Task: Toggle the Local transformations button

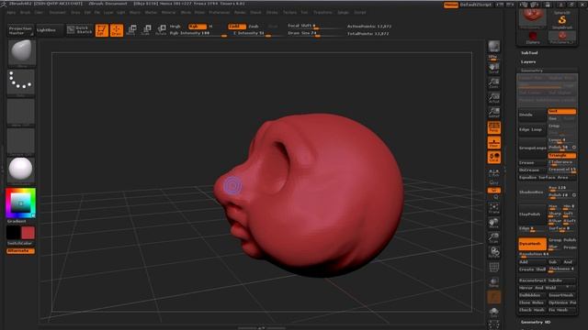Action: pyautogui.click(x=494, y=158)
